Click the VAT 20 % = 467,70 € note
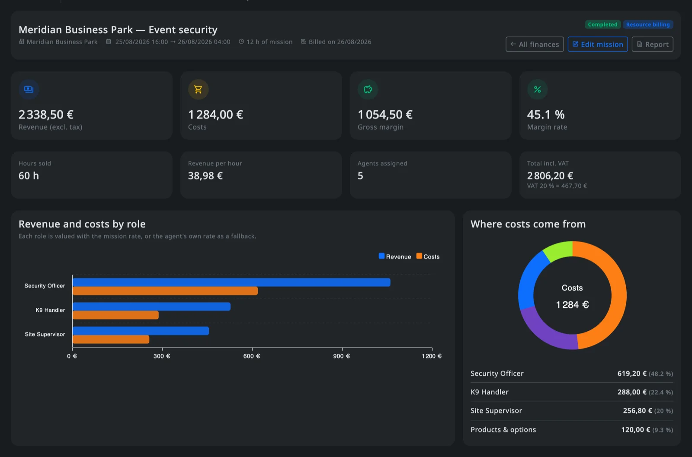Viewport: 692px width, 457px height. tap(557, 186)
